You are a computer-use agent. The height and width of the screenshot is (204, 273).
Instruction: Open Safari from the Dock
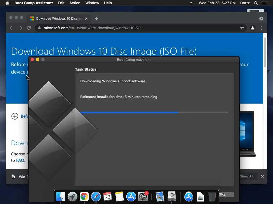pyautogui.click(x=96, y=197)
